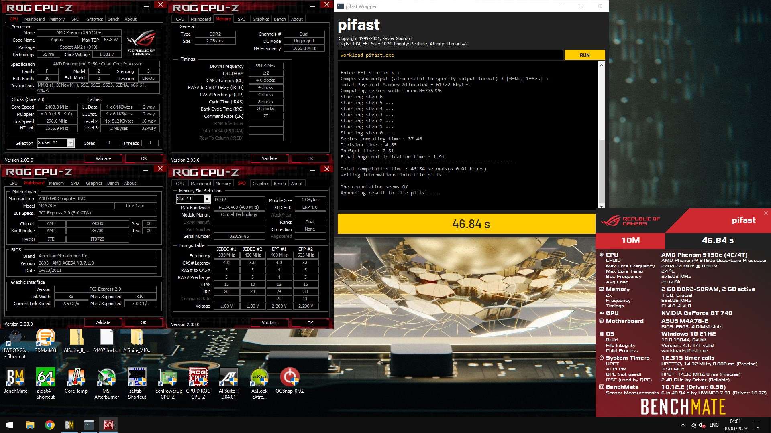The height and width of the screenshot is (433, 771).
Task: Launch MSI Afterburner desktop icon
Action: tap(106, 383)
